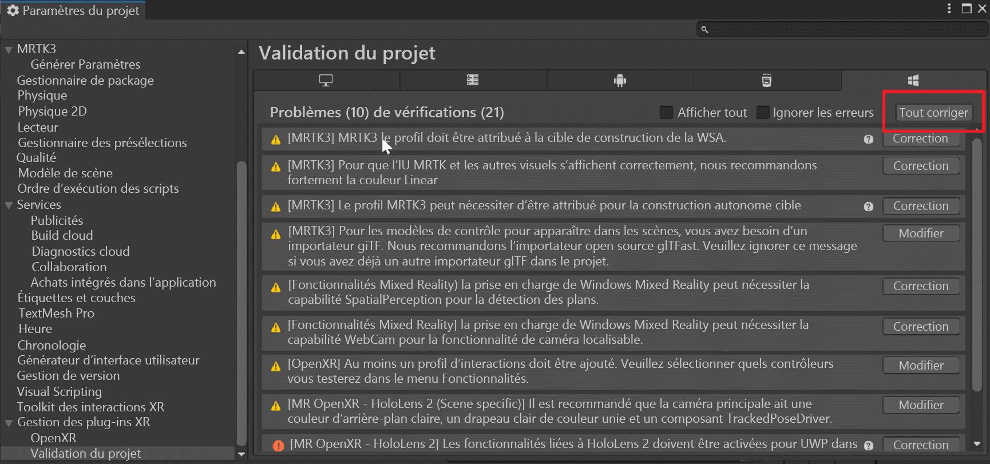This screenshot has height=464, width=990.
Task: Select Diagnostics cloud under Services
Action: [x=81, y=251]
